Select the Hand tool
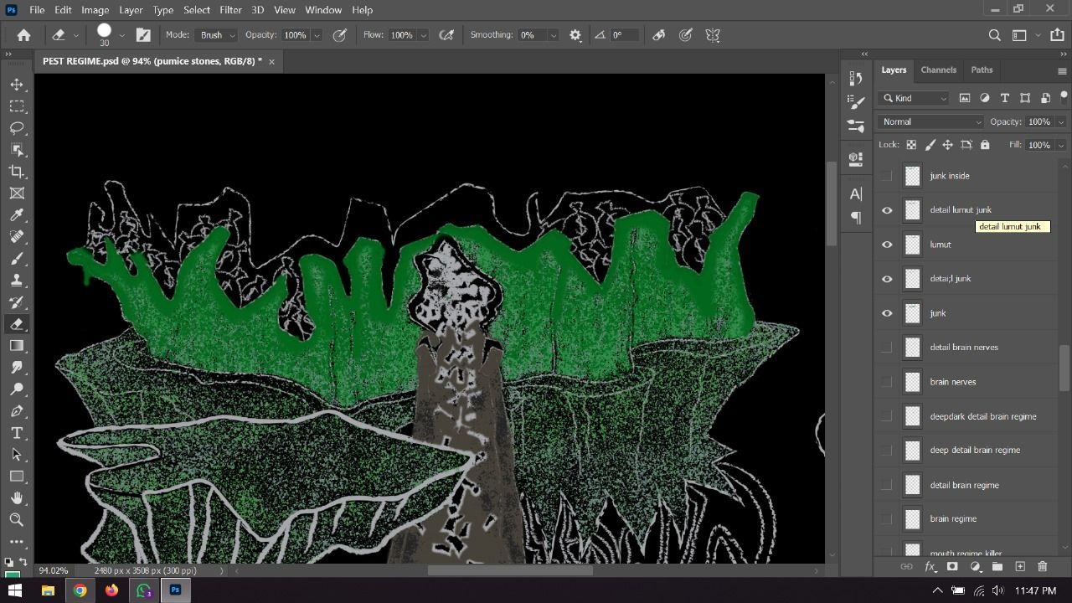1072x603 pixels. [x=16, y=498]
